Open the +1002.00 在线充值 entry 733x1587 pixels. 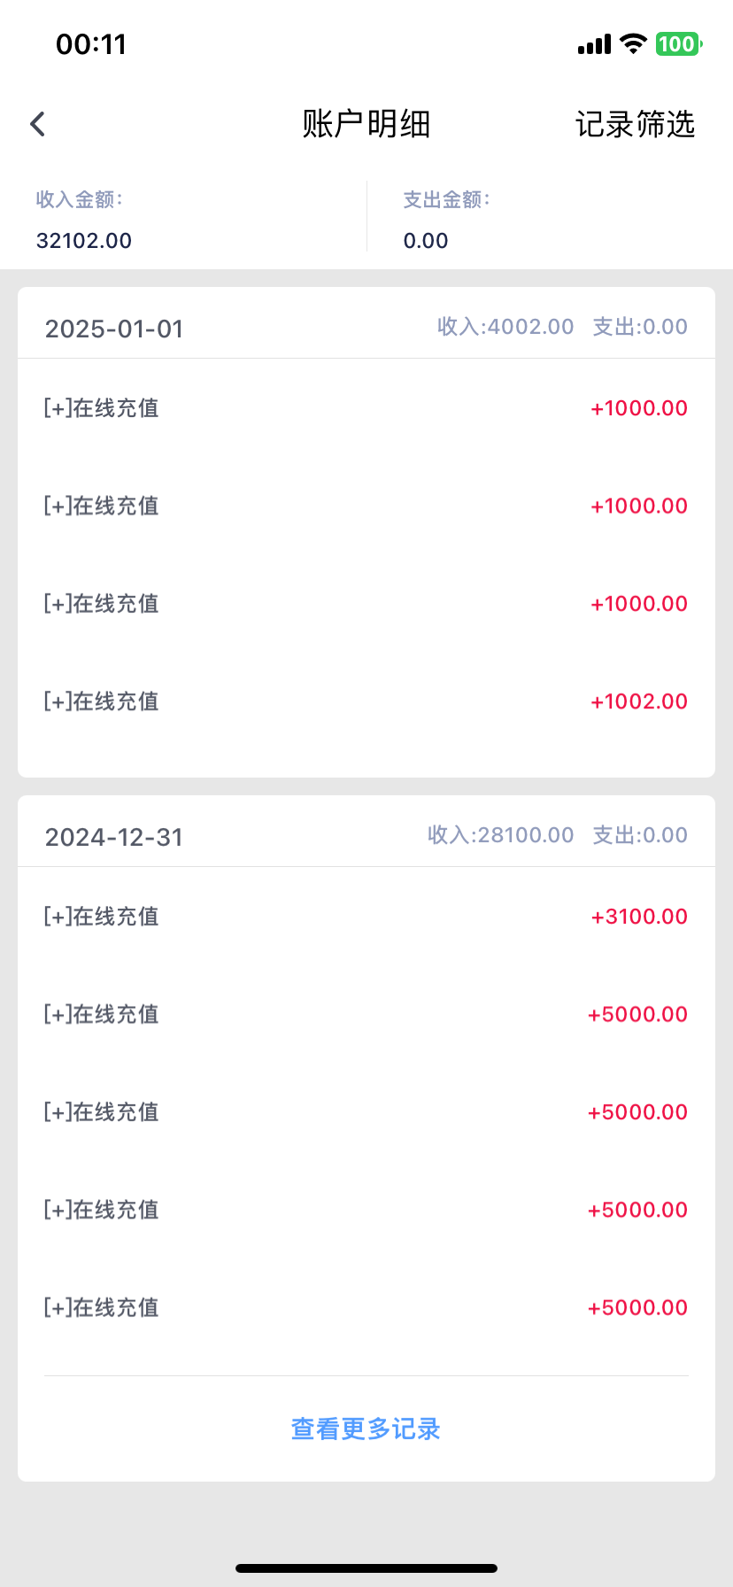(x=366, y=701)
